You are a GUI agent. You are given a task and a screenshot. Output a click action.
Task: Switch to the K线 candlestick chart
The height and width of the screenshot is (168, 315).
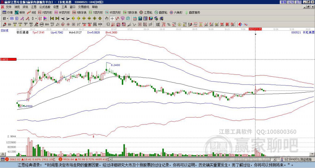(x=31, y=12)
